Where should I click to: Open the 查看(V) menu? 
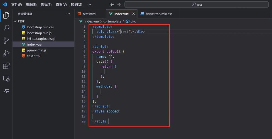61,5
